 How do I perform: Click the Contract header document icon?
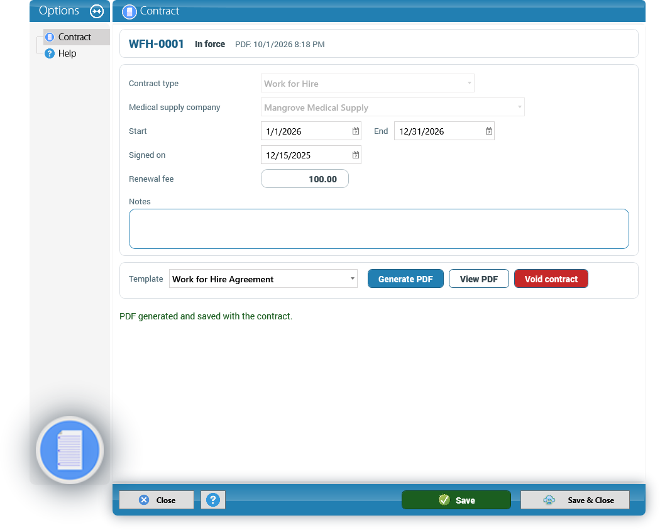(x=129, y=11)
